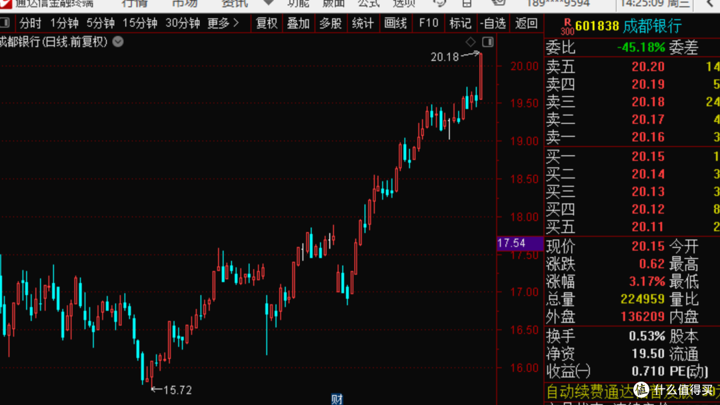Select 买一 price 20.15

click(x=648, y=157)
